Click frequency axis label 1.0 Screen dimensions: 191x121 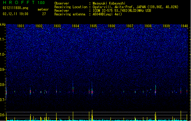click(3, 54)
